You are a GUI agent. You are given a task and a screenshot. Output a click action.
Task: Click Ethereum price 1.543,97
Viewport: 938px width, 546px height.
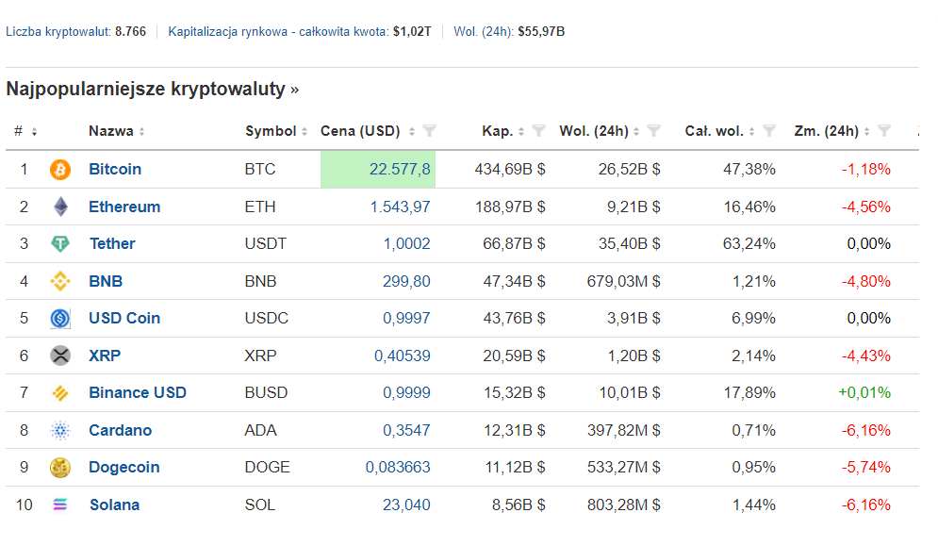[401, 207]
